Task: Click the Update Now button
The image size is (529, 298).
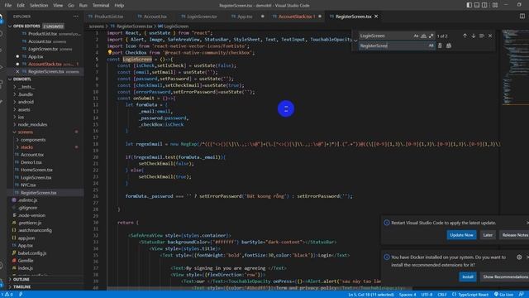Action: click(461, 235)
